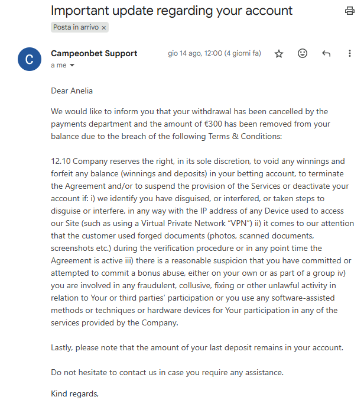Star the Campeonbet Support message
The height and width of the screenshot is (400, 364).
pyautogui.click(x=279, y=53)
